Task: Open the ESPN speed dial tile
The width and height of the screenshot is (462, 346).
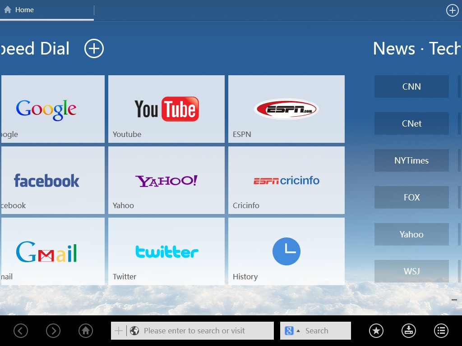Action: pos(286,109)
